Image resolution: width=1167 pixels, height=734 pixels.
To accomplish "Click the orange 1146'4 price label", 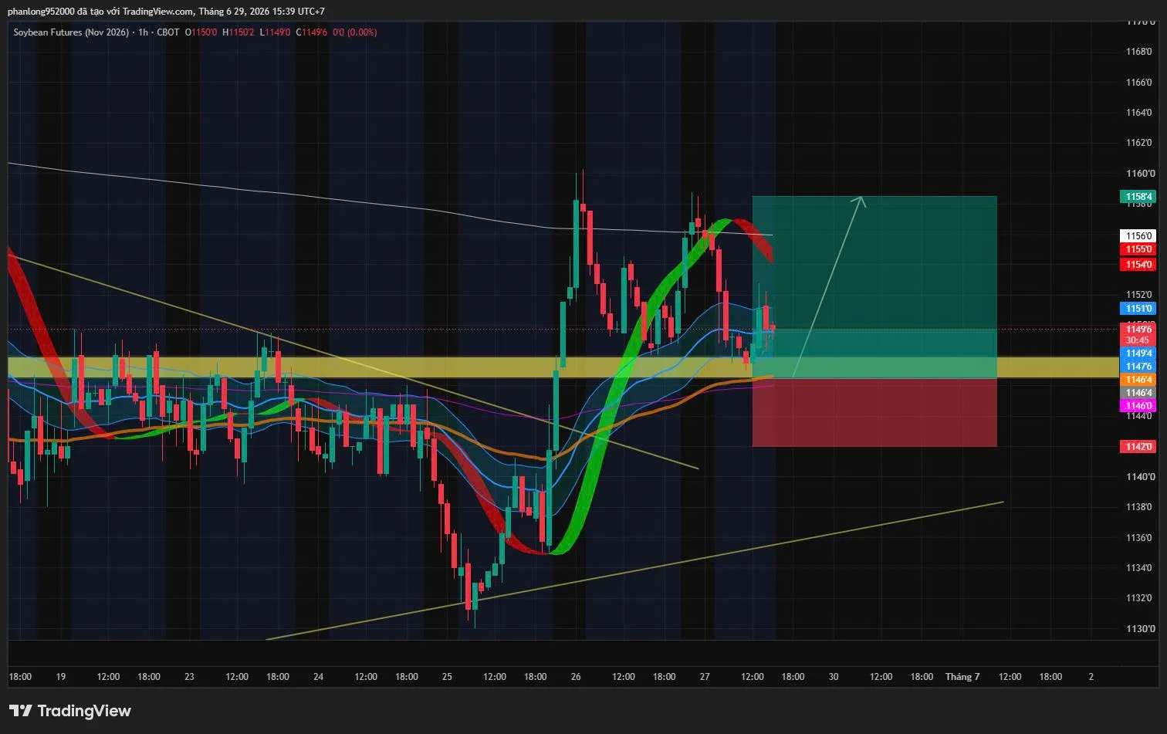I will pos(1138,380).
